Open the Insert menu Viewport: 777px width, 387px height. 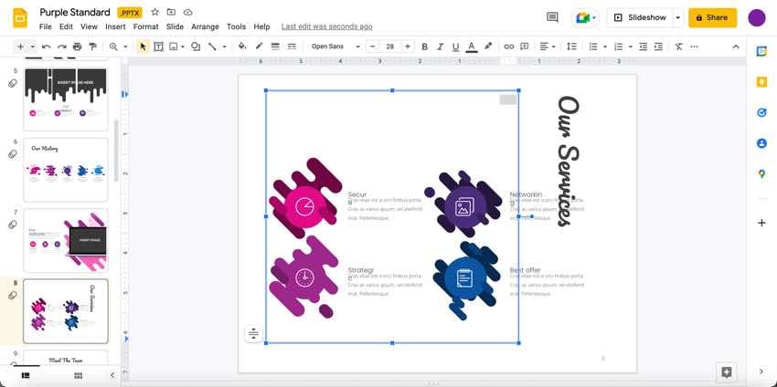[115, 27]
